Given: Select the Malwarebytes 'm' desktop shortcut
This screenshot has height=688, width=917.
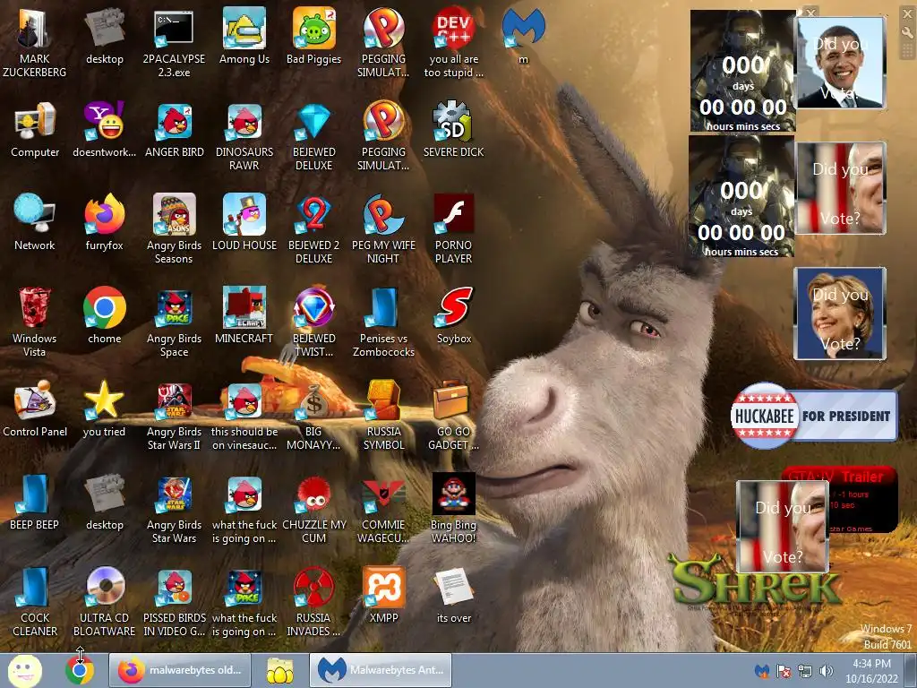Looking at the screenshot, I should click(x=523, y=36).
